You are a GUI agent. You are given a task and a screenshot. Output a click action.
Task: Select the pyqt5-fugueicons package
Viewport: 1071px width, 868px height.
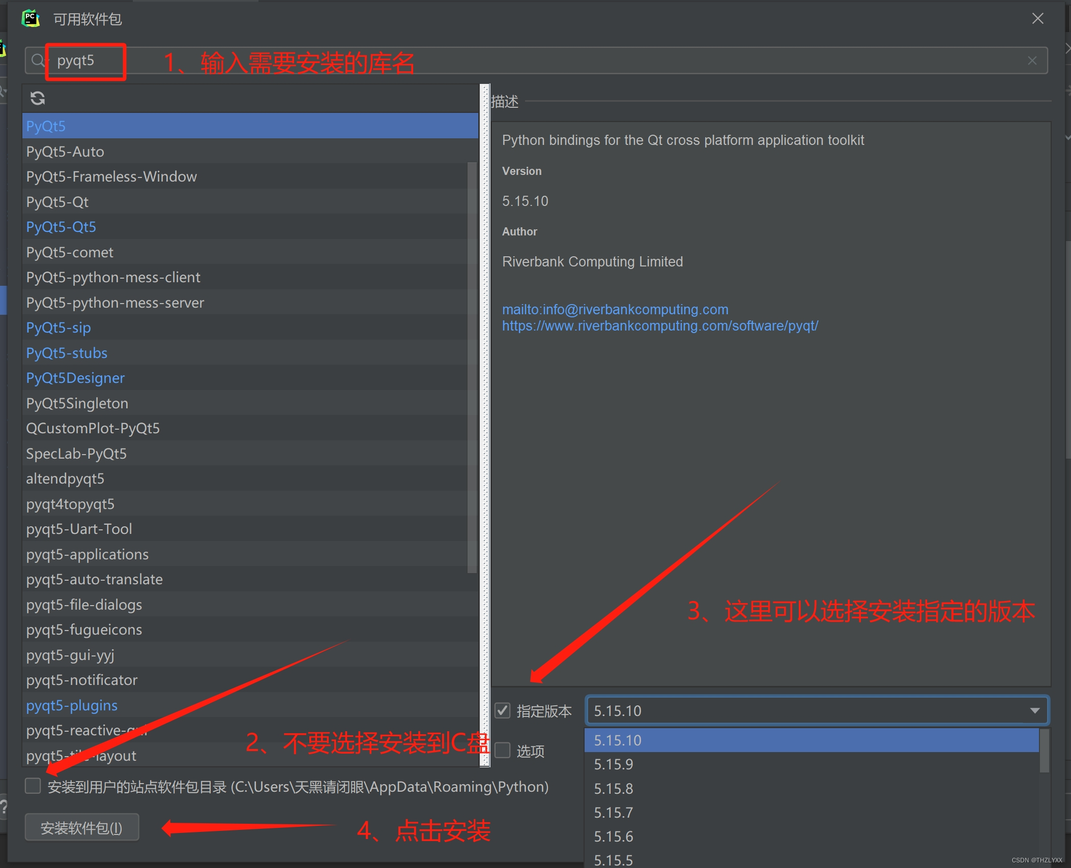coord(250,629)
